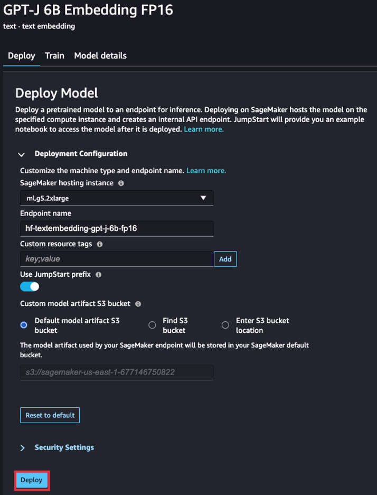Viewport: 377px width, 495px height.
Task: Toggle the Use JumpStart prefix switch
Action: point(30,287)
